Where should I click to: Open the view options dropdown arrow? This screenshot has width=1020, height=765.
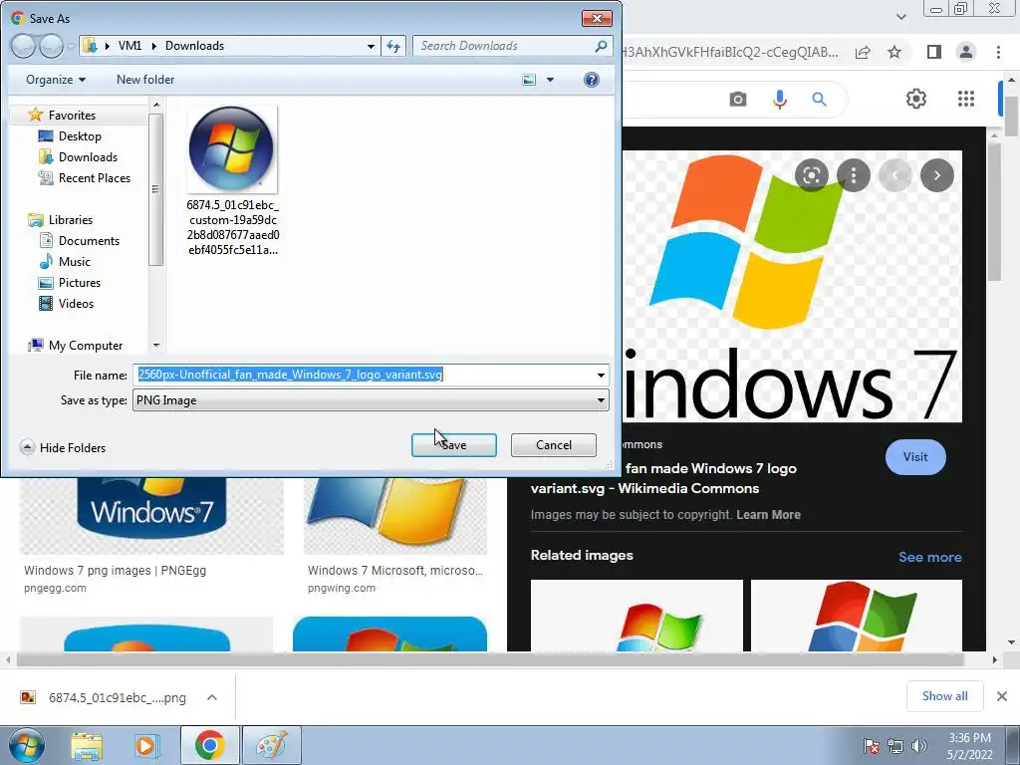click(550, 80)
